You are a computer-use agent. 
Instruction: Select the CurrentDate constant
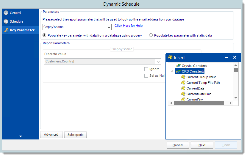click(195, 88)
